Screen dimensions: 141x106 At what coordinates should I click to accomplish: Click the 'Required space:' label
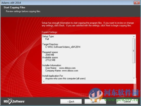[50, 52]
